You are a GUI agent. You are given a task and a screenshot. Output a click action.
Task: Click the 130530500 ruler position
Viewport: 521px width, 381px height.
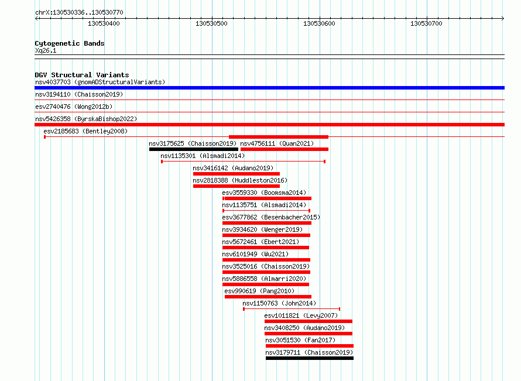click(x=211, y=23)
